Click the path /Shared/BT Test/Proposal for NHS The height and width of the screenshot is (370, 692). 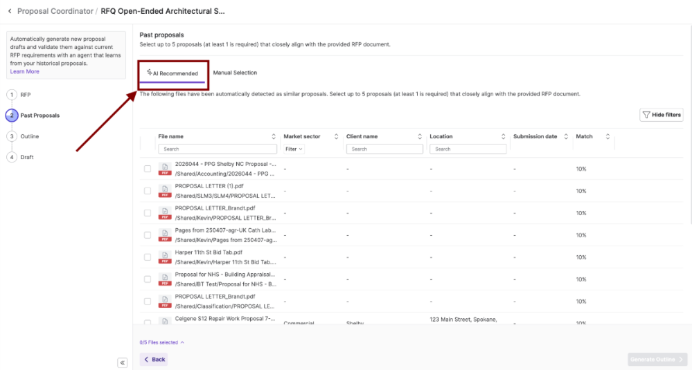[226, 284]
